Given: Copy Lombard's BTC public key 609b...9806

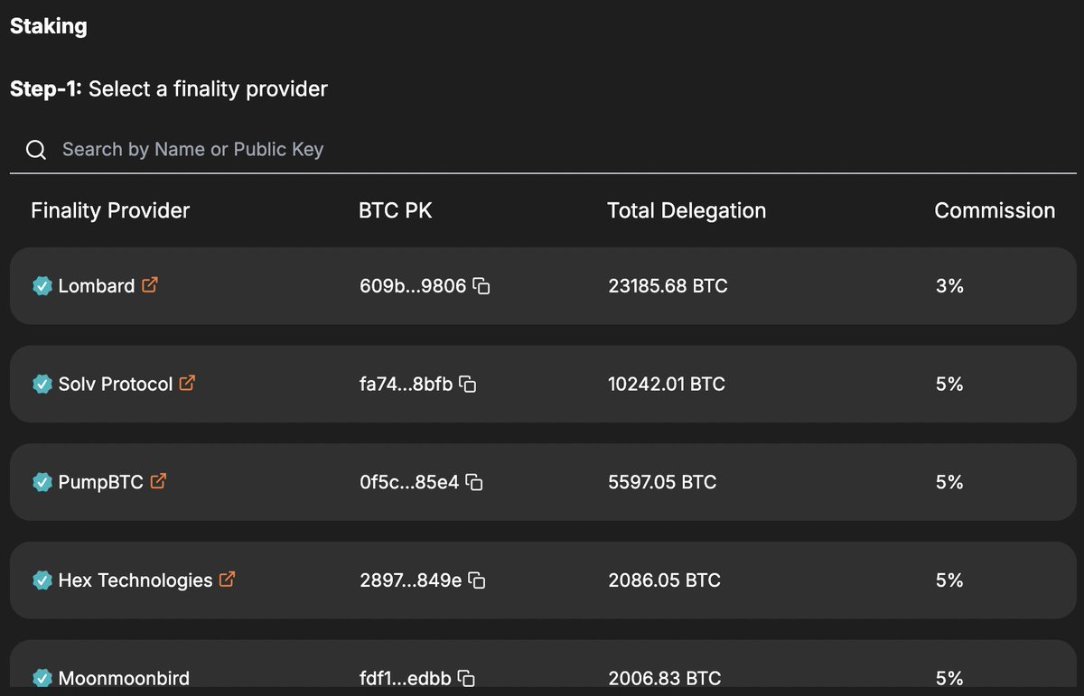Looking at the screenshot, I should (x=481, y=286).
